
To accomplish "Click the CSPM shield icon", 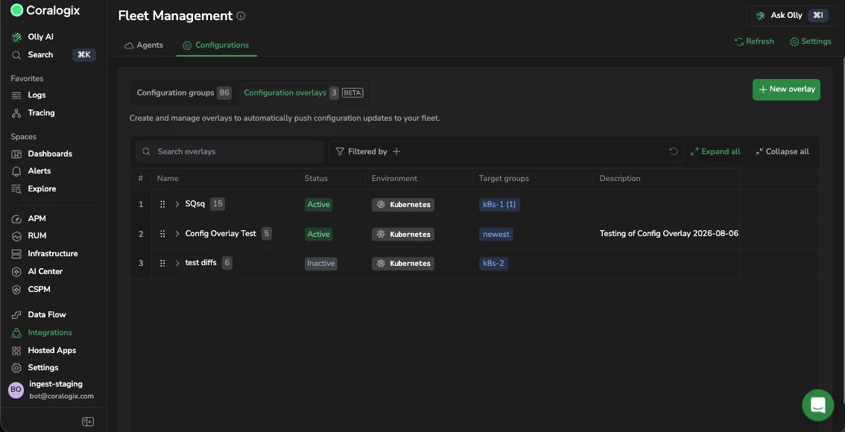I will [x=16, y=289].
